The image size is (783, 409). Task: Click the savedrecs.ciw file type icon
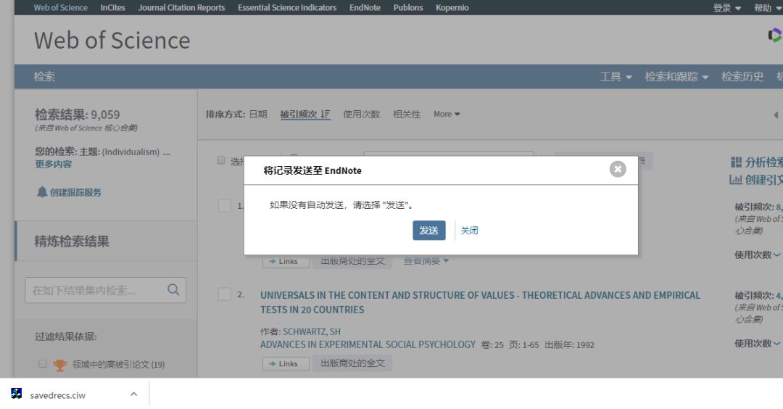coord(17,394)
